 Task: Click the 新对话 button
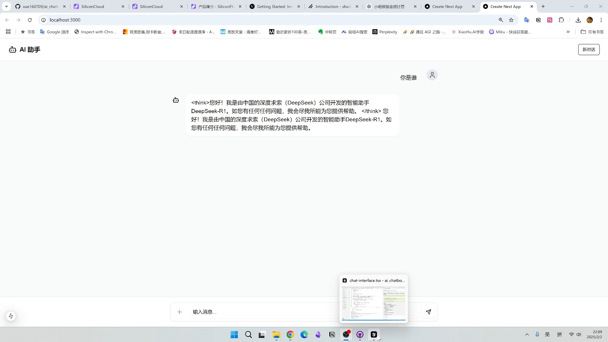589,49
